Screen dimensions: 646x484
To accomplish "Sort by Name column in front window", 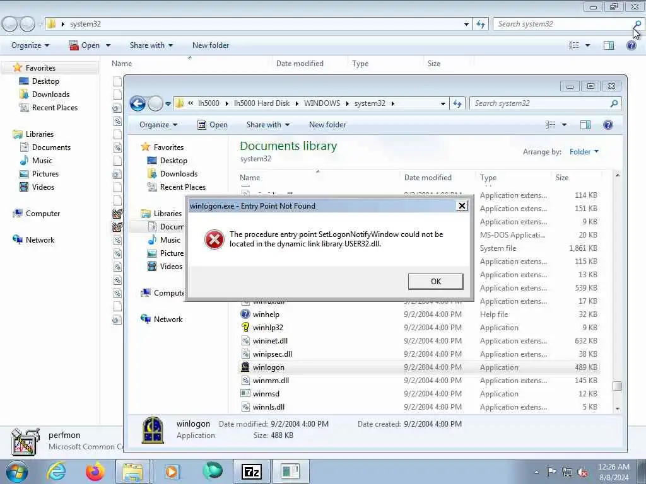I will coord(250,177).
